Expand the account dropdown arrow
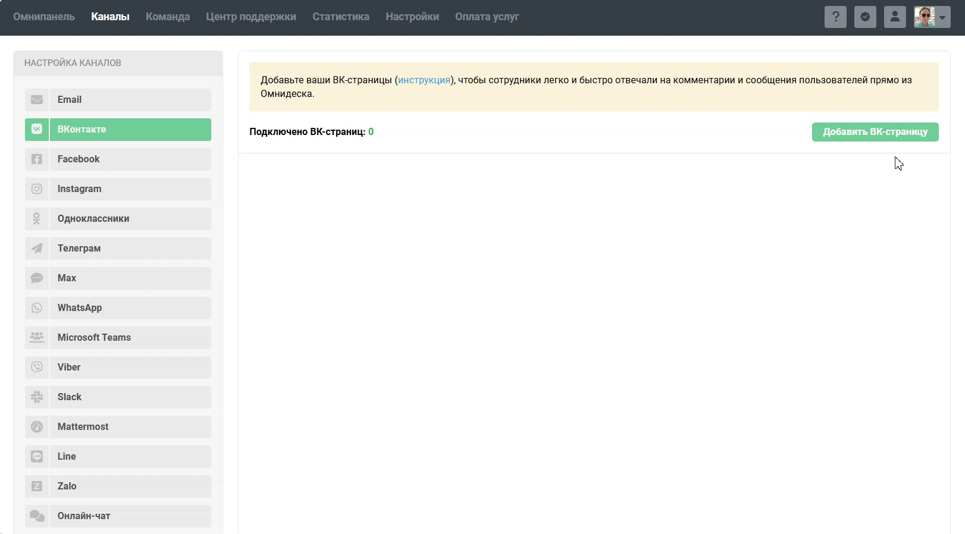 click(x=942, y=17)
